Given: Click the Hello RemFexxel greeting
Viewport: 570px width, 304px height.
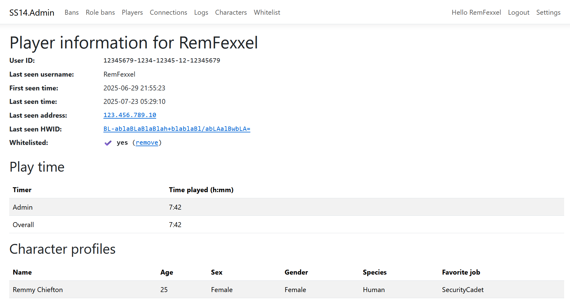Looking at the screenshot, I should point(476,13).
